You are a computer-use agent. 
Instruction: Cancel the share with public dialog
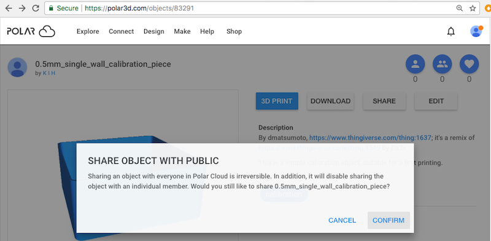click(x=342, y=220)
